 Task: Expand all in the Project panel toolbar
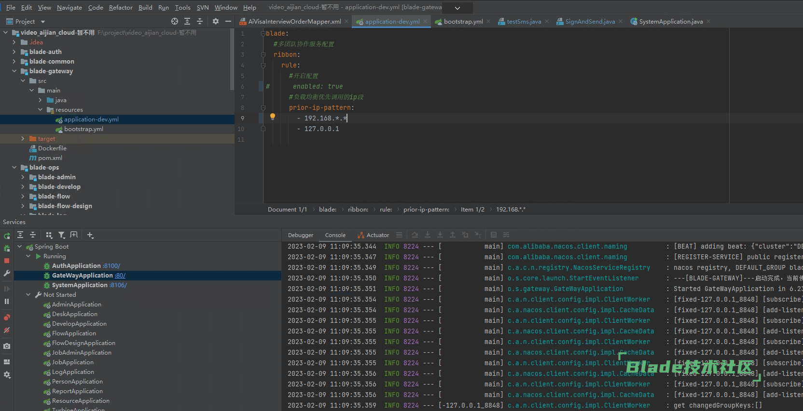click(187, 21)
